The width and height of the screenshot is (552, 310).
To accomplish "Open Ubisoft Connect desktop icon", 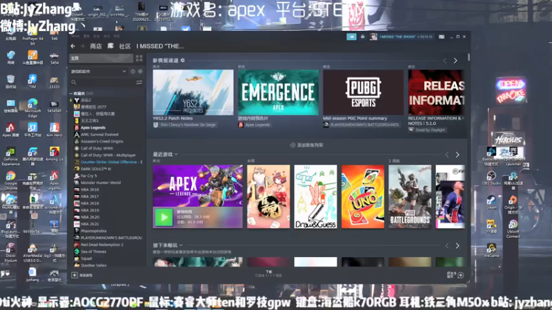I will tap(513, 229).
